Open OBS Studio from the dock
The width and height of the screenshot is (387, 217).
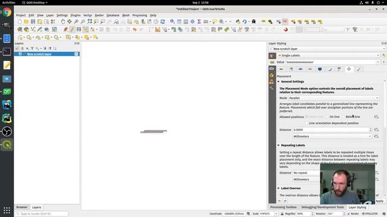(x=7, y=131)
